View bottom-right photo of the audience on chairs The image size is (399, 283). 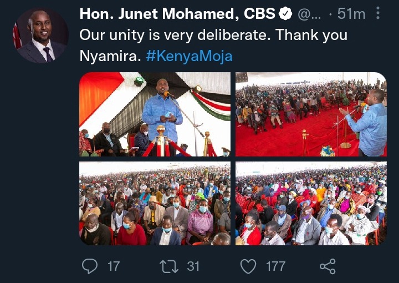(x=311, y=203)
